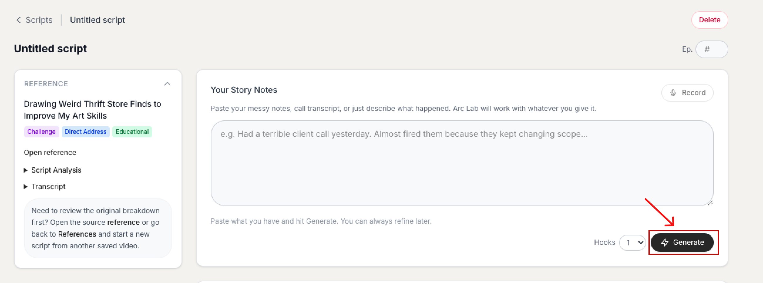763x283 pixels.
Task: Click the lightning bolt icon on Generate
Action: [665, 242]
